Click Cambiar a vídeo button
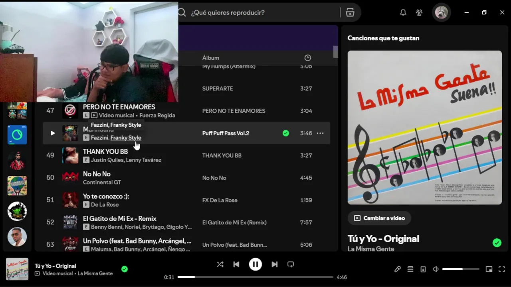This screenshot has width=511, height=287. point(379,218)
